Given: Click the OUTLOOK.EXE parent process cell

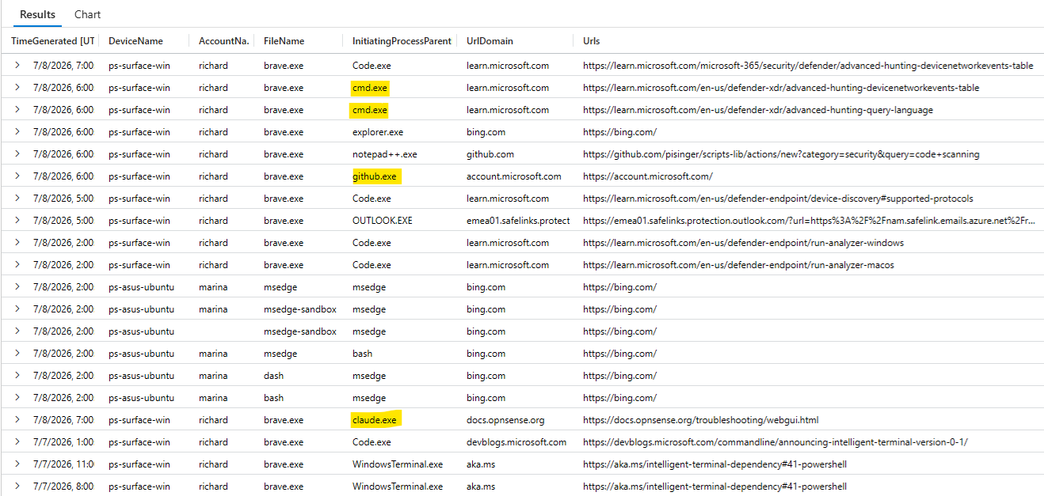Looking at the screenshot, I should [383, 221].
